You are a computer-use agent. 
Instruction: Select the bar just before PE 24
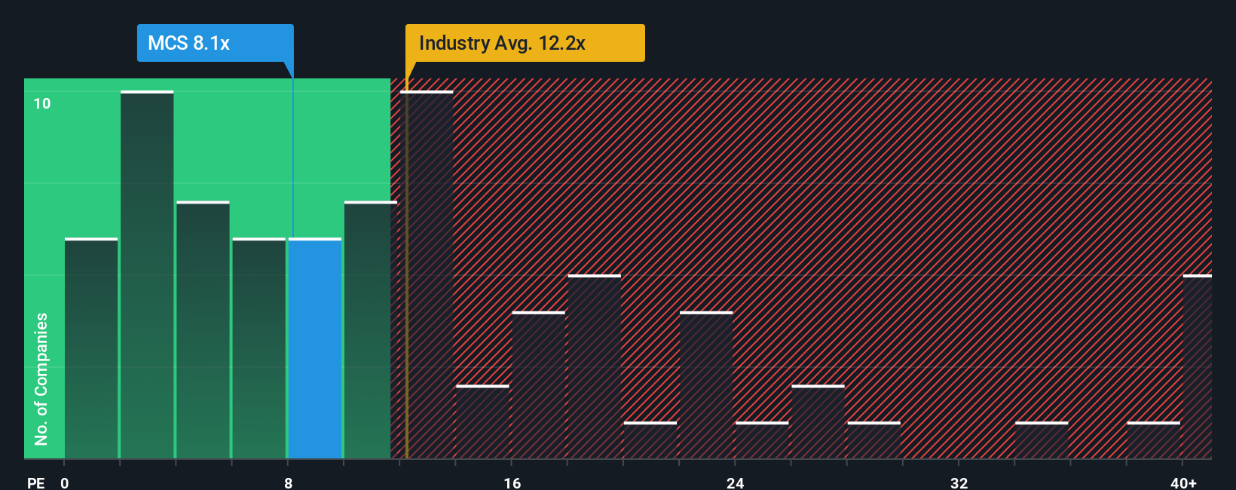(706, 385)
